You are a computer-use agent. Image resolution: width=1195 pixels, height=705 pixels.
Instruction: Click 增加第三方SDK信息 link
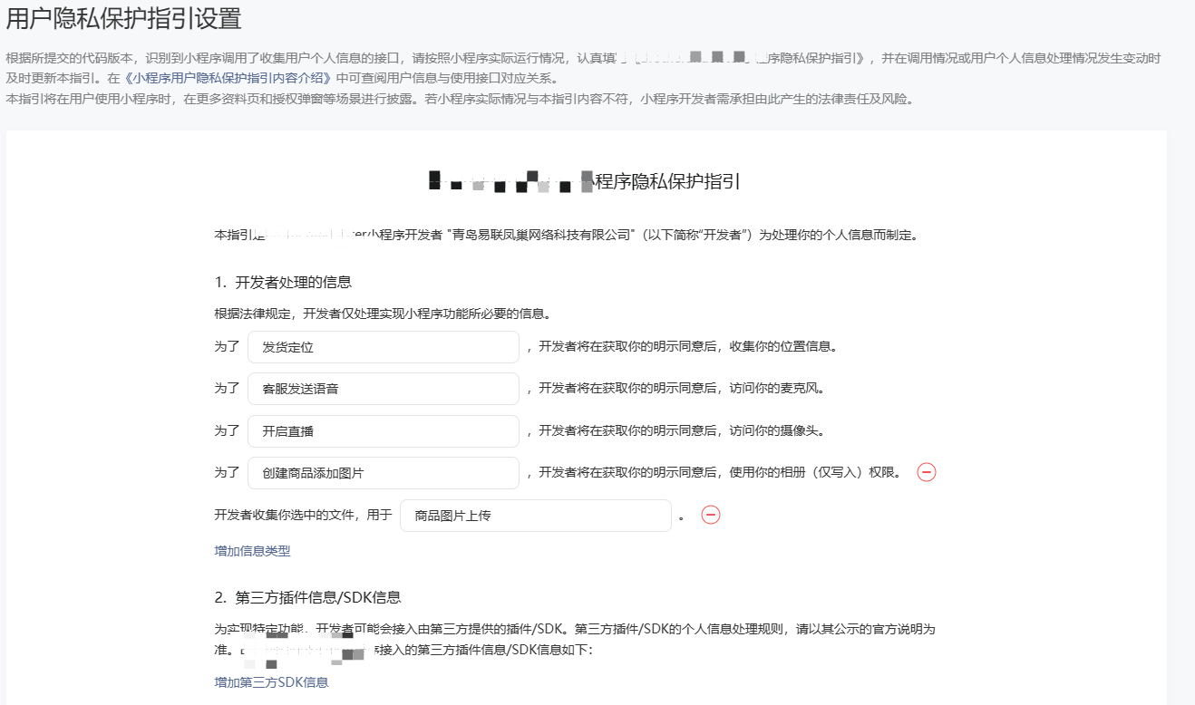[271, 682]
